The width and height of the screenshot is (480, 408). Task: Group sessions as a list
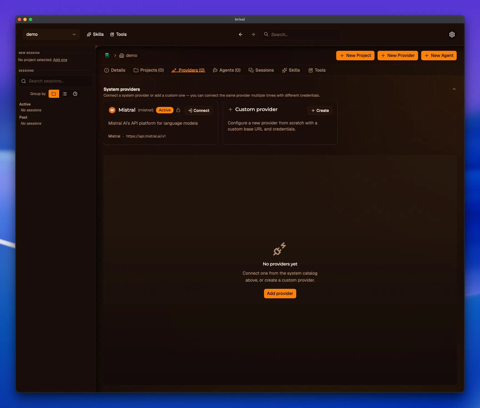(65, 94)
